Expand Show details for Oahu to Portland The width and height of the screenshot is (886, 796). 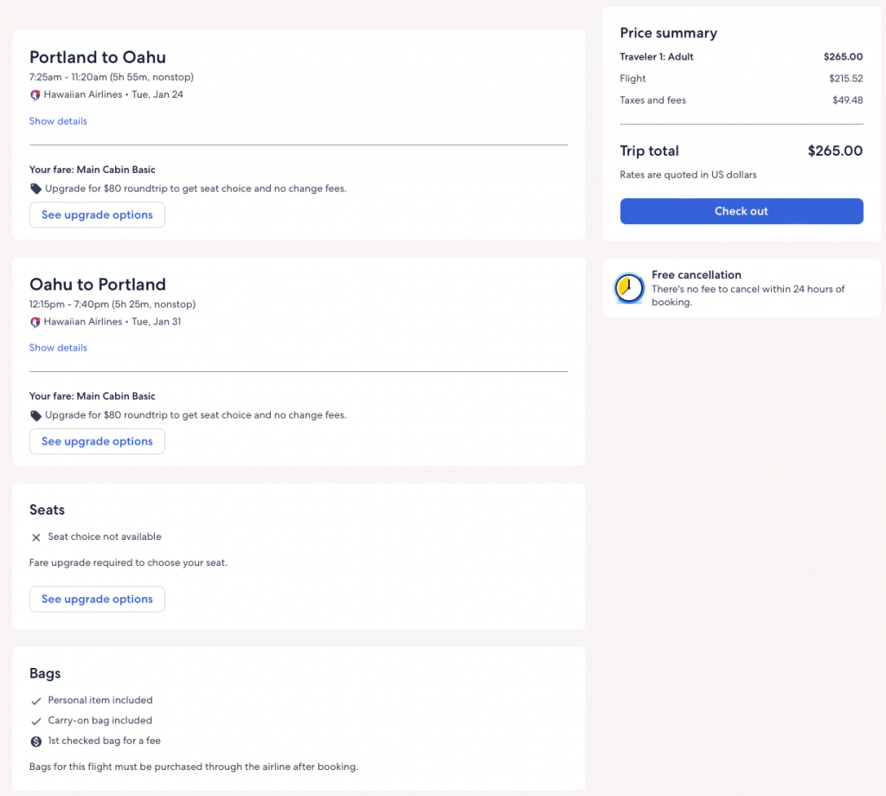58,348
